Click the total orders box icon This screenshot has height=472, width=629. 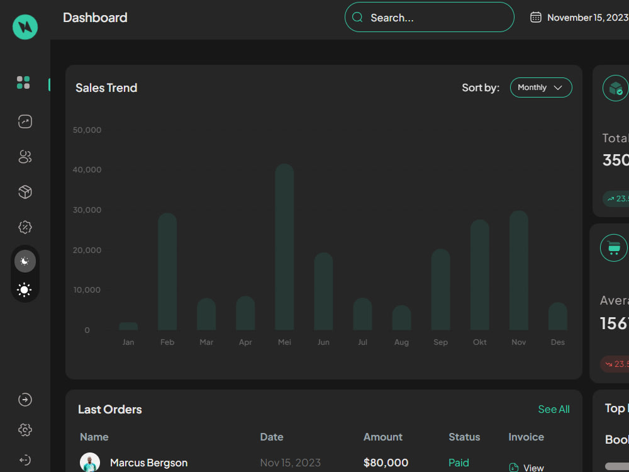pyautogui.click(x=615, y=88)
